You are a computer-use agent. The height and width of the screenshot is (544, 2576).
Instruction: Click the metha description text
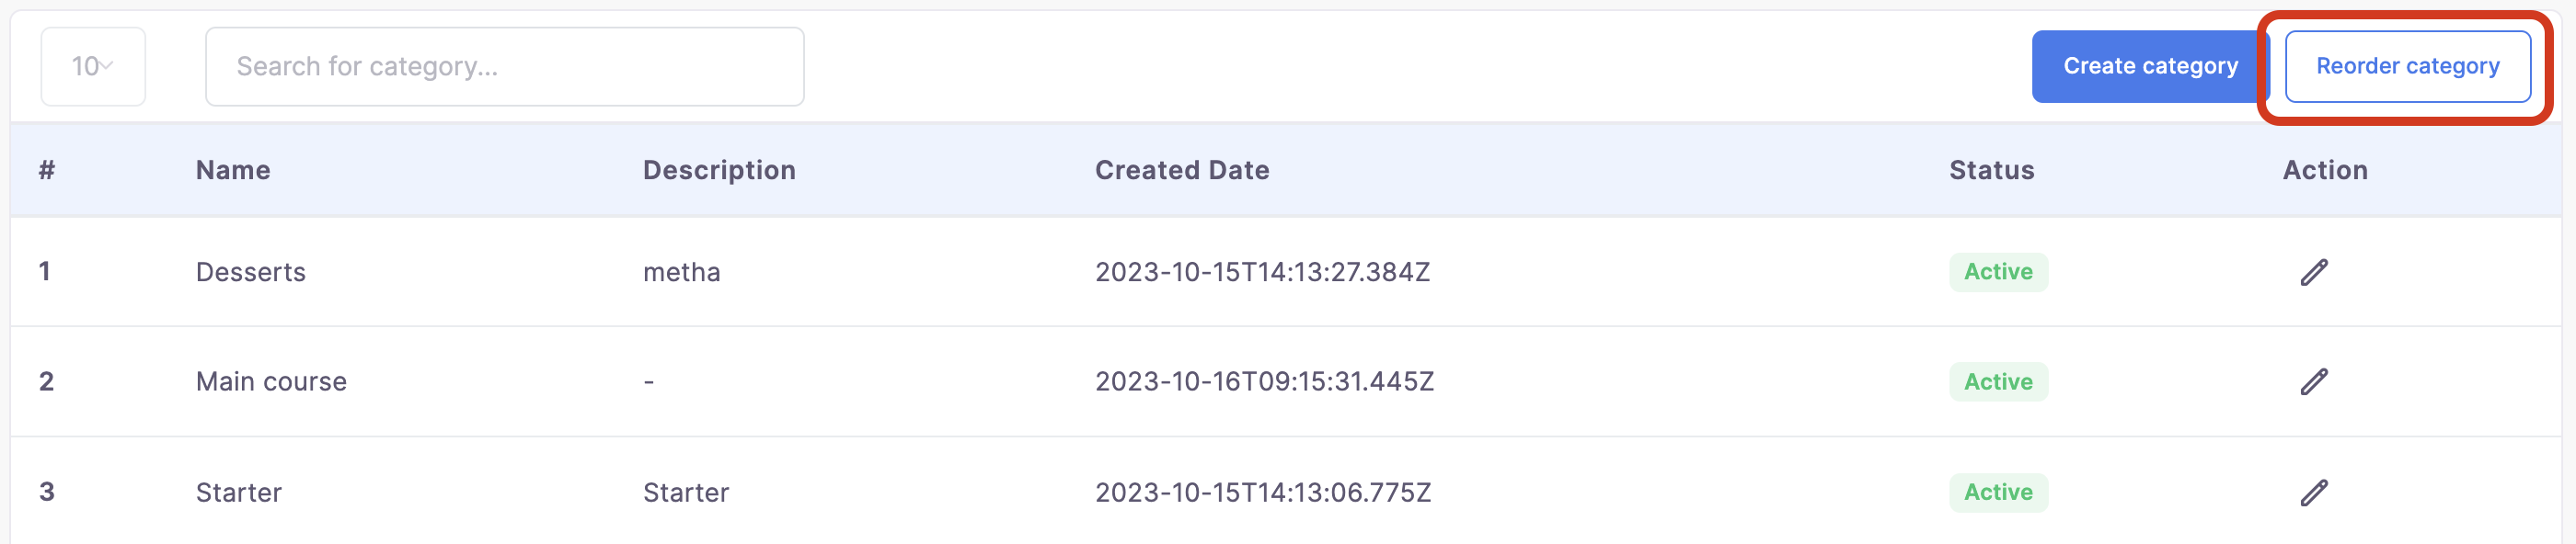coord(681,273)
